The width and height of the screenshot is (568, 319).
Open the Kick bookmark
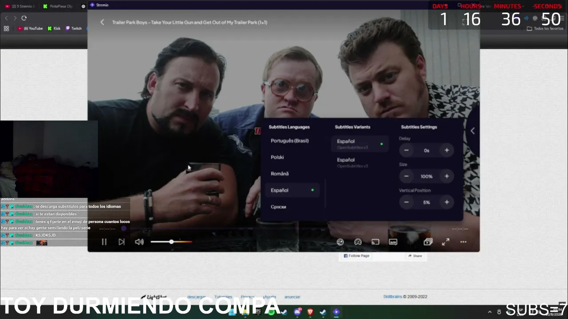54,28
